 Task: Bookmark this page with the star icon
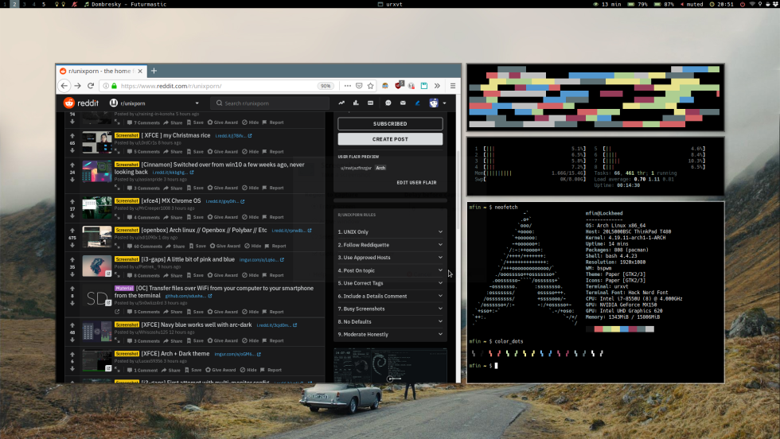click(371, 86)
